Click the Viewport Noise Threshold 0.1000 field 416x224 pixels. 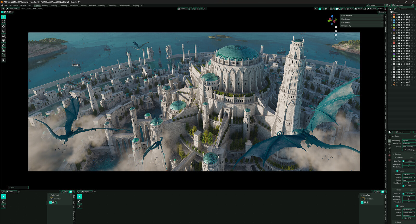click(410, 161)
